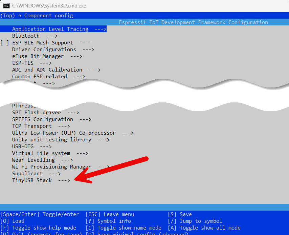Select ADC and ADC Calibration entry
Image resolution: width=289 pixels, height=235 pixels.
pos(47,70)
